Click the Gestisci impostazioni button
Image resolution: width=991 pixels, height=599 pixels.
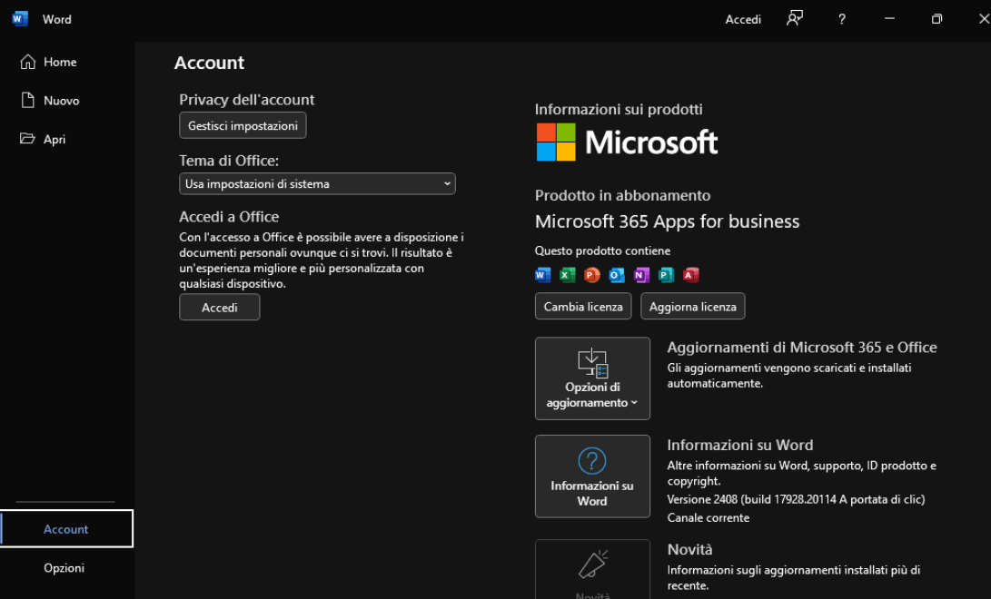243,125
